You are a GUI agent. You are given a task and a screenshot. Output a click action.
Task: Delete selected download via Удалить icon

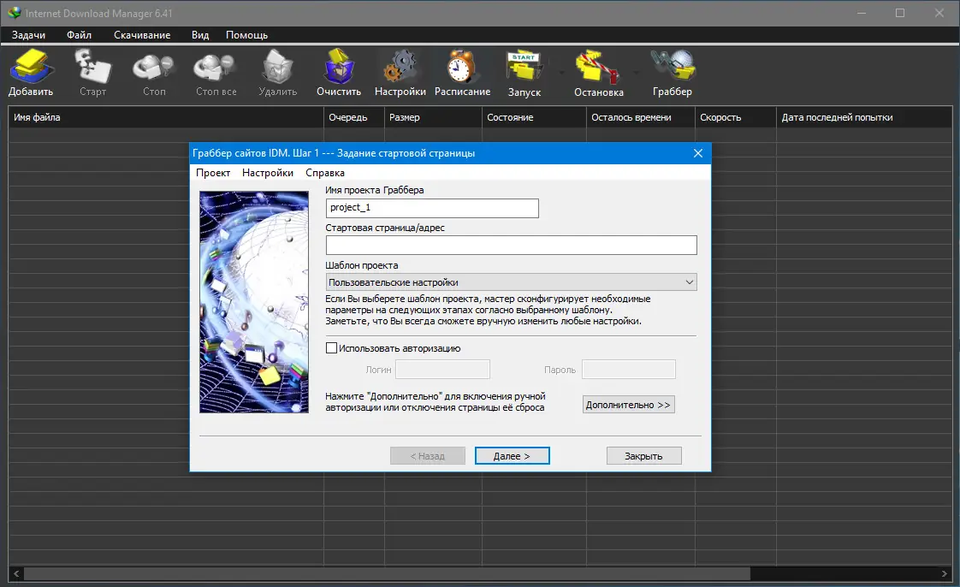point(277,70)
